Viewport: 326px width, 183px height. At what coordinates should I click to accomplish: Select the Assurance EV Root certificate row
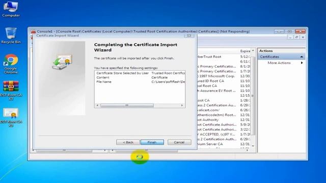click(224, 90)
